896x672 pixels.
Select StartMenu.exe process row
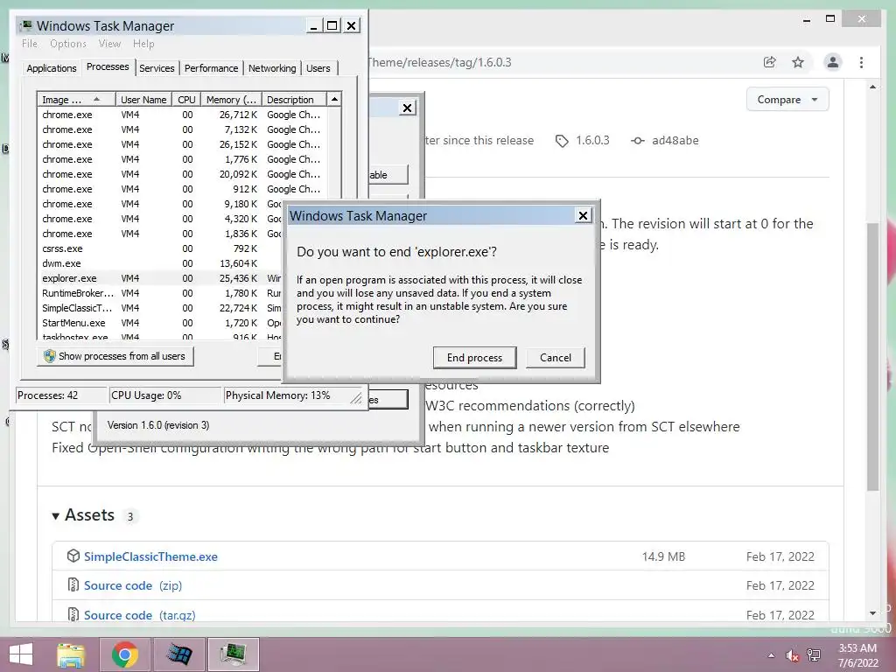(x=160, y=323)
